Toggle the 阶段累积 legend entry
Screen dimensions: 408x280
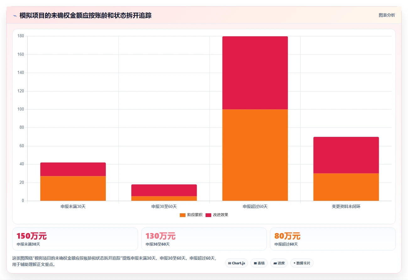191,215
